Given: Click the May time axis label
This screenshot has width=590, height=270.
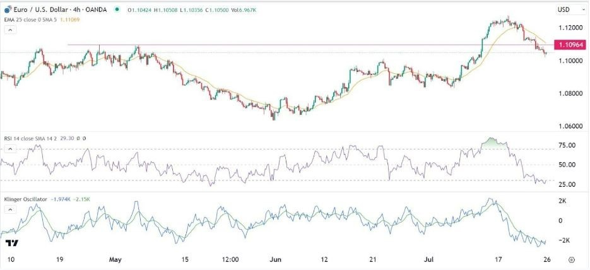Looking at the screenshot, I should point(115,260).
